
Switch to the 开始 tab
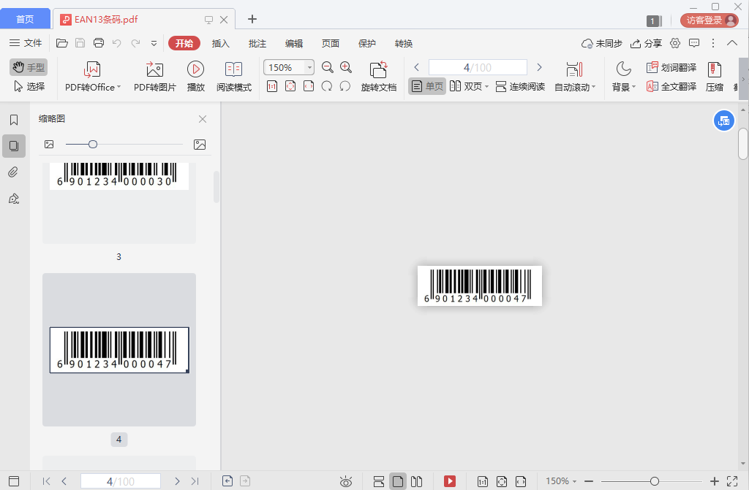click(184, 43)
